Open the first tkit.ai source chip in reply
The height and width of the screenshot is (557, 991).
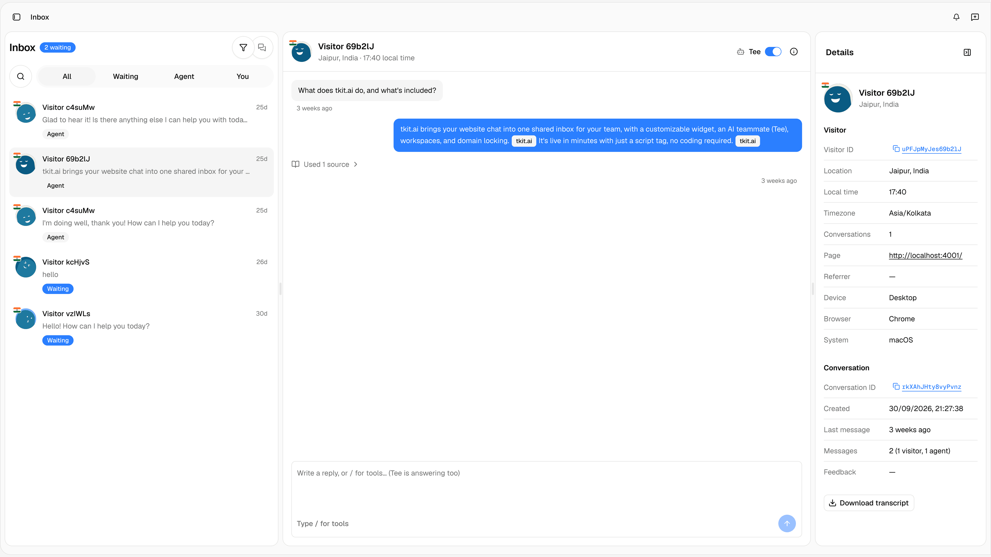click(x=524, y=141)
